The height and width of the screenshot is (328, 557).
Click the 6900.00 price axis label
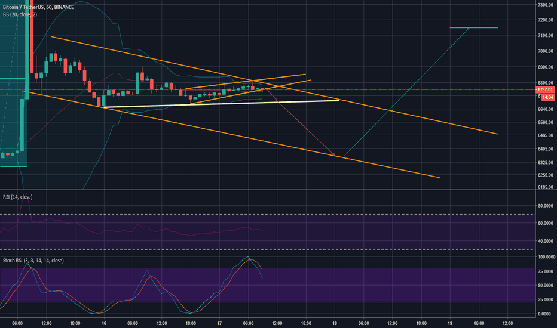point(545,67)
